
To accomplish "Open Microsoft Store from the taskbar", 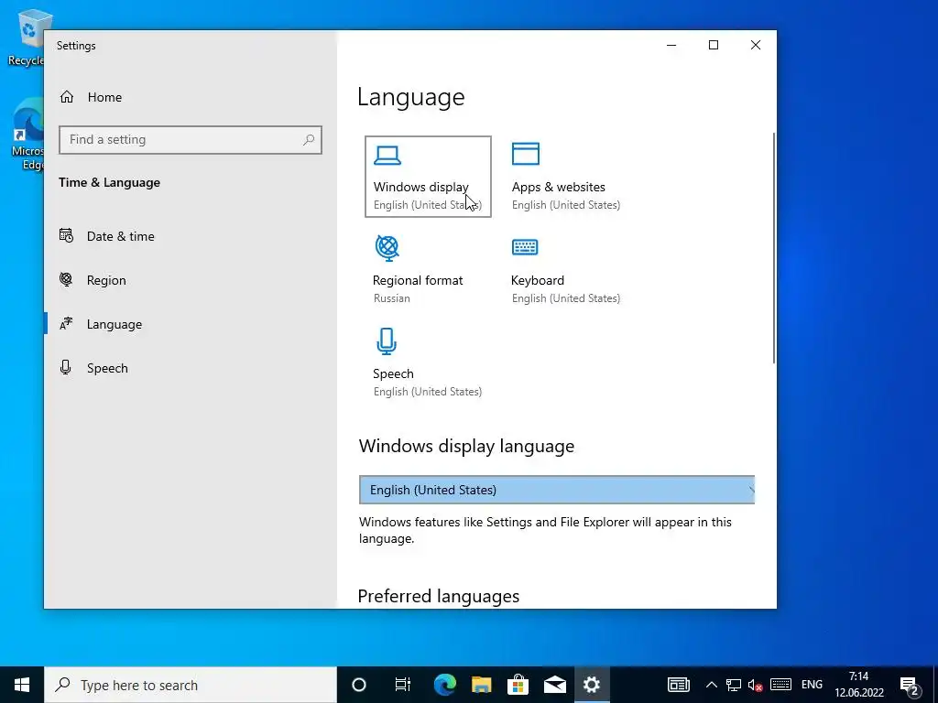I will click(x=518, y=685).
